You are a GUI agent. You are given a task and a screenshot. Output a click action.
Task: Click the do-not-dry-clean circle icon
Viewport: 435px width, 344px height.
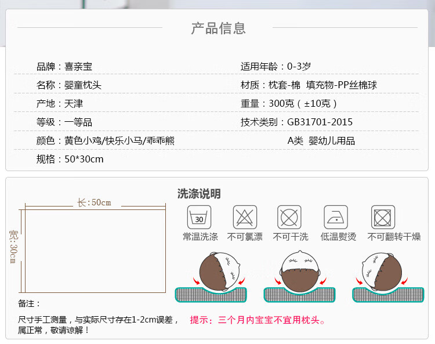[x=289, y=218]
